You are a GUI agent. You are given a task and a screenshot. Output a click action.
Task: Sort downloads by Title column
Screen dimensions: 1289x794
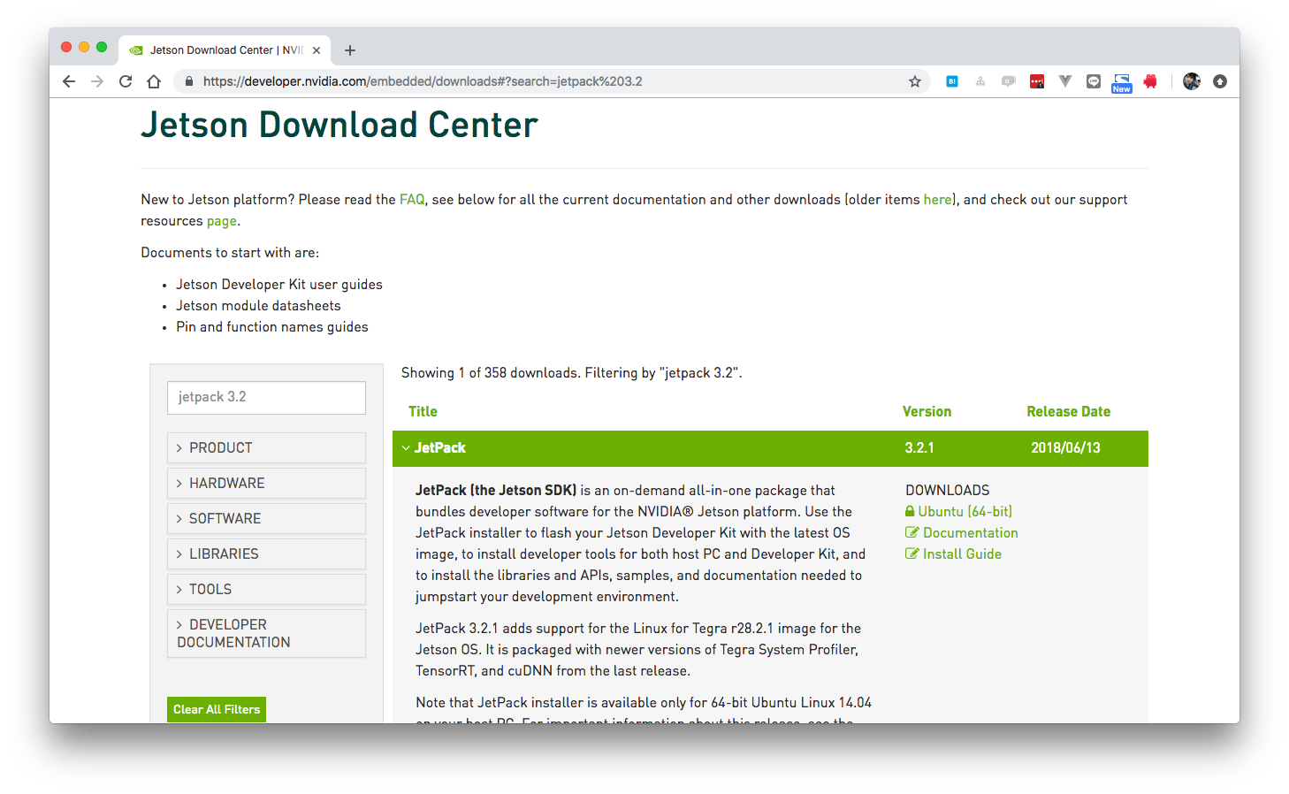423,411
